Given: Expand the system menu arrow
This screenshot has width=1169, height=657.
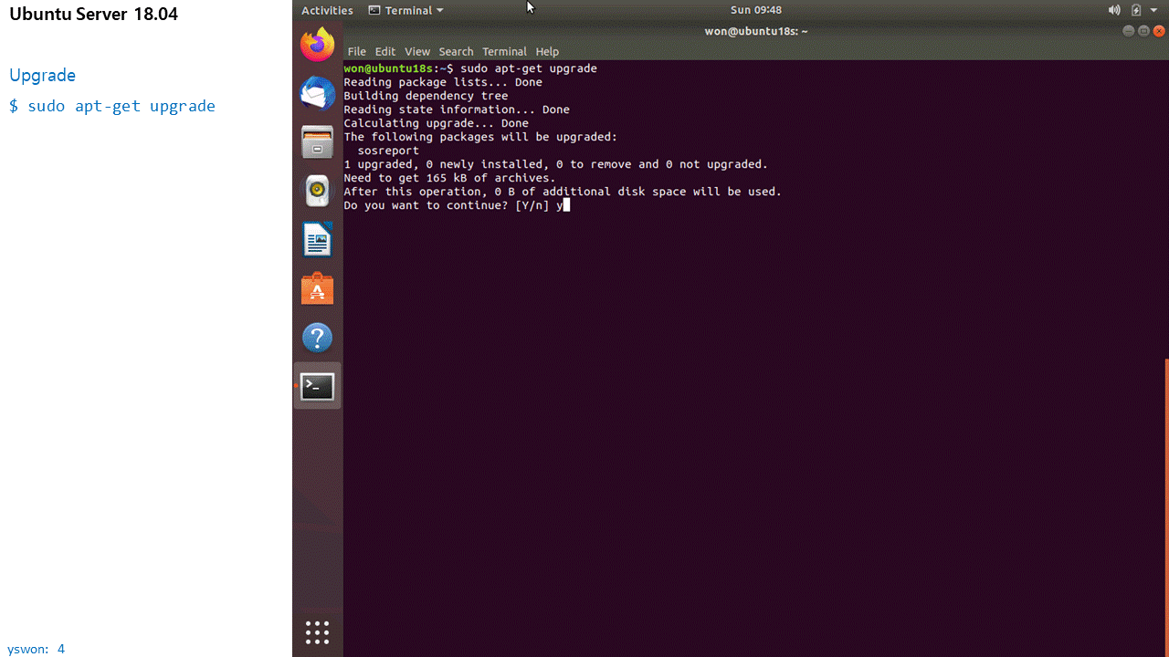Looking at the screenshot, I should pos(1154,10).
